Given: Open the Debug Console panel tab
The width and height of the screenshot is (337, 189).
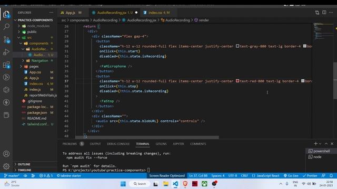Looking at the screenshot, I should pos(118,144).
